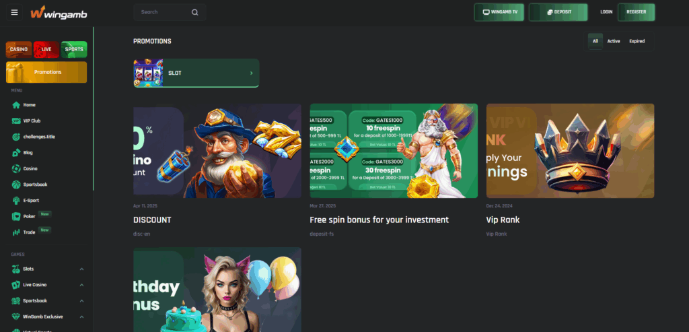
Task: Open the LIVE tab in sidebar
Action: pos(46,50)
